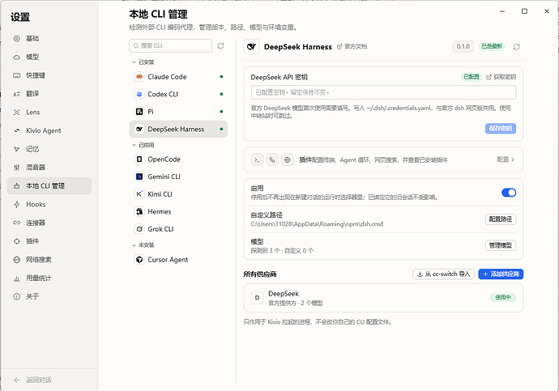Click the 添加供应商 button

(501, 274)
